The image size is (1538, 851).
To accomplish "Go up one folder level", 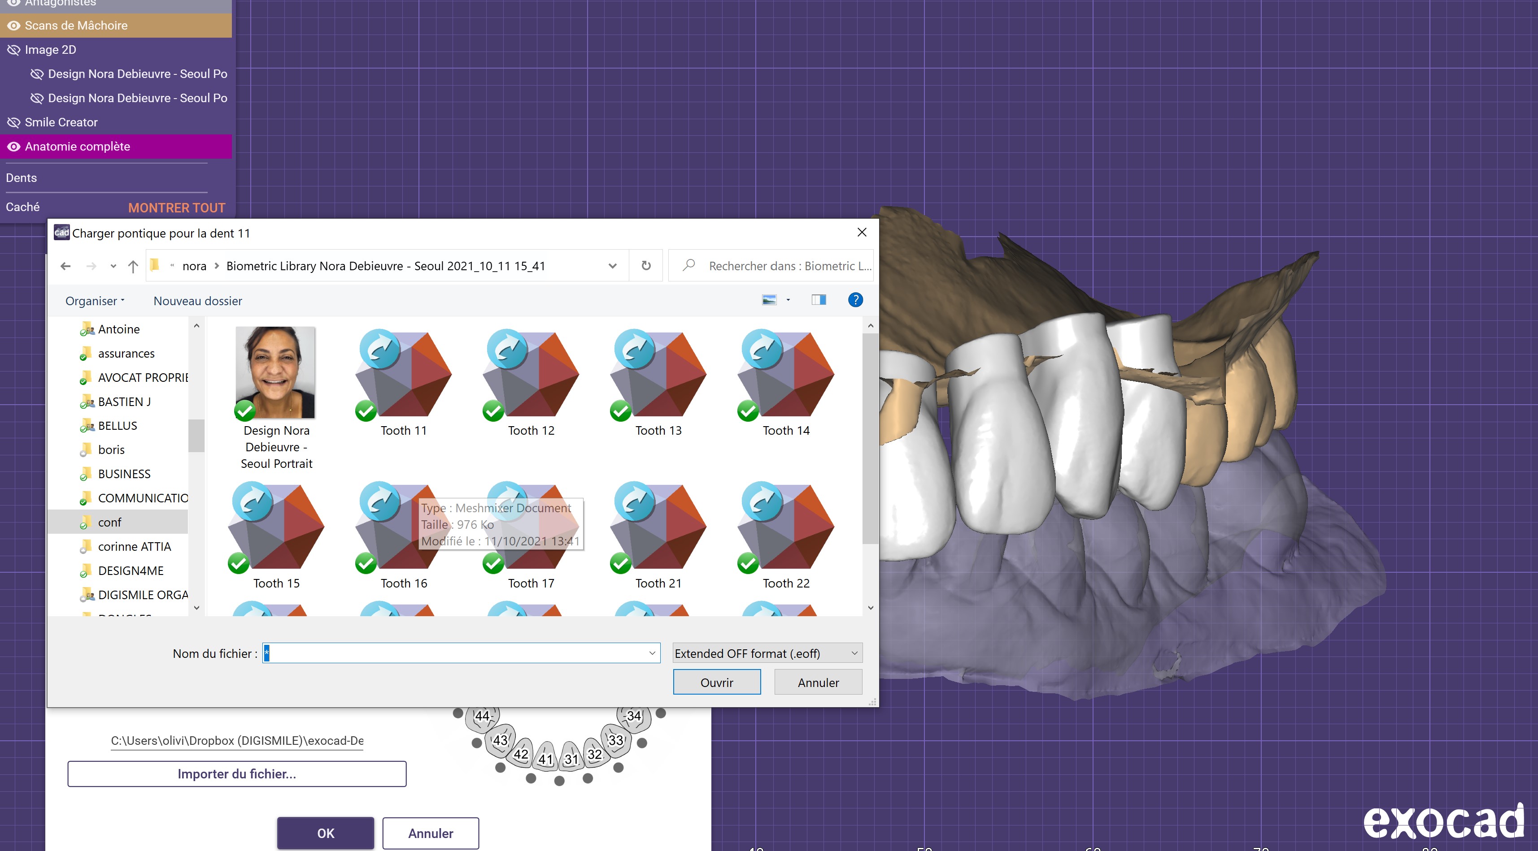I will (x=133, y=266).
